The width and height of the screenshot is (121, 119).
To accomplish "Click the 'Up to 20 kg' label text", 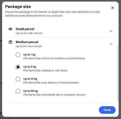I will pyautogui.click(x=31, y=91).
